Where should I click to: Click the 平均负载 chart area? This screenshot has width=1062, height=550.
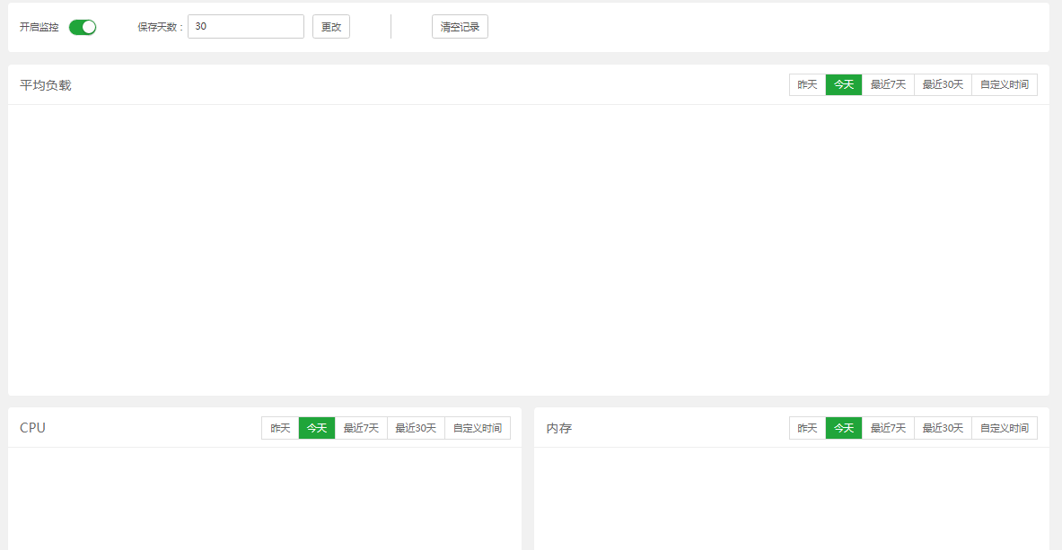[530, 242]
